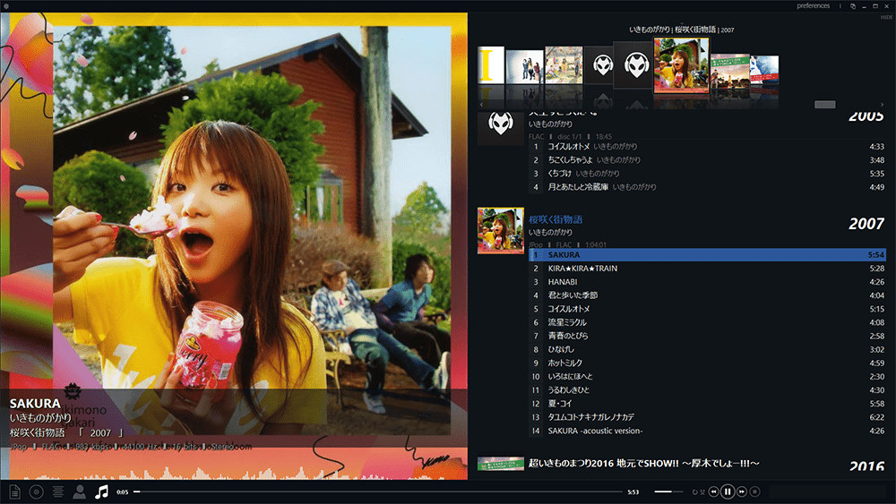Viewport: 896px width, 504px height.
Task: Select the highlighted 桜咲く街物語 cover in cover flow
Action: coord(681,65)
